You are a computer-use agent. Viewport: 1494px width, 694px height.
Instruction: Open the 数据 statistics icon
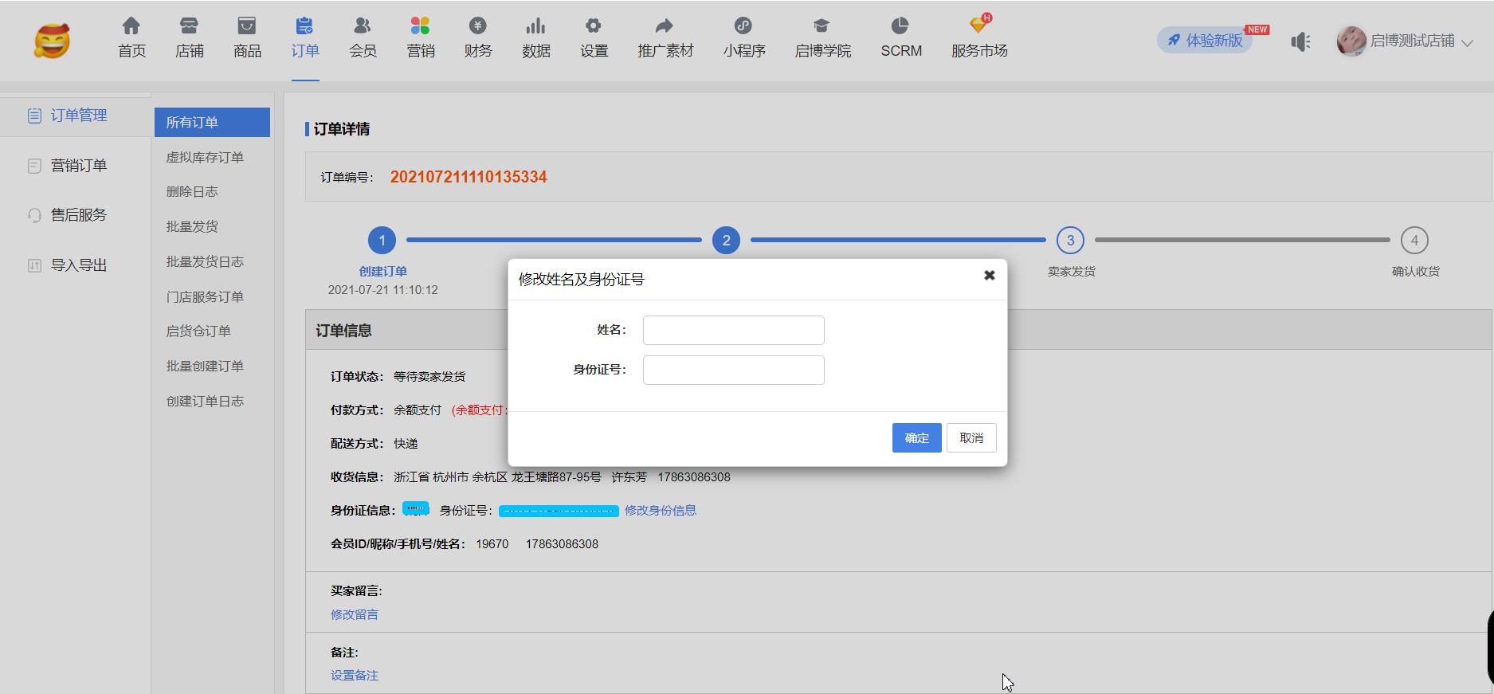click(x=535, y=26)
